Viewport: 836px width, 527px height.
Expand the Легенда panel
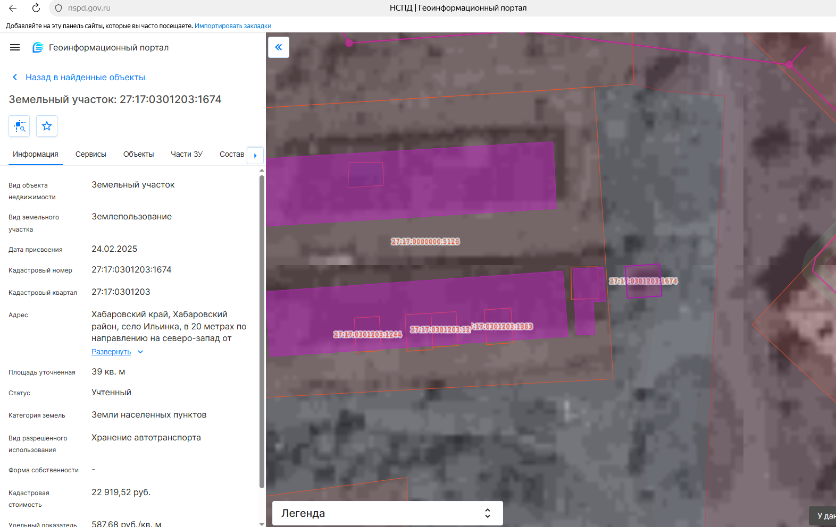[388, 513]
